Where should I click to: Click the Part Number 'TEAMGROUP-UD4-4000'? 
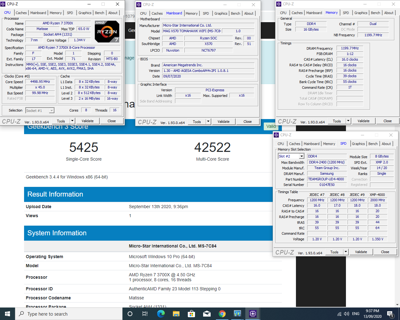[x=327, y=179]
